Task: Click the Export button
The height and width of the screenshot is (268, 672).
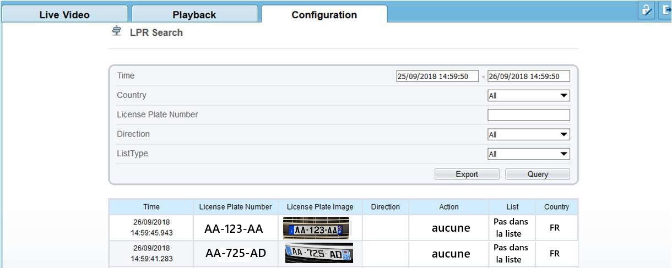Action: coord(467,174)
